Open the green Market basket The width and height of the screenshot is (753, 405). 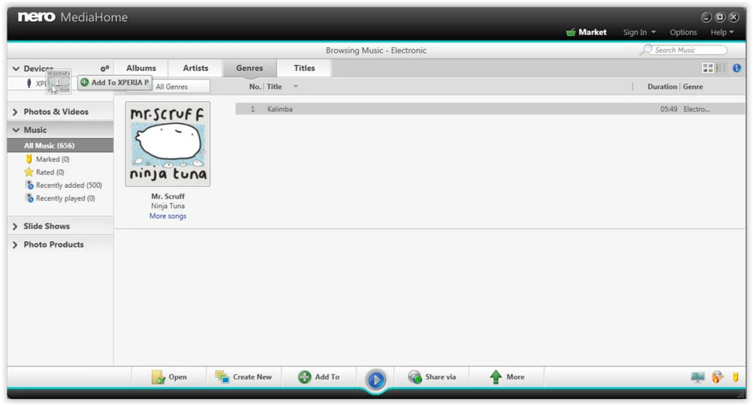[x=571, y=32]
